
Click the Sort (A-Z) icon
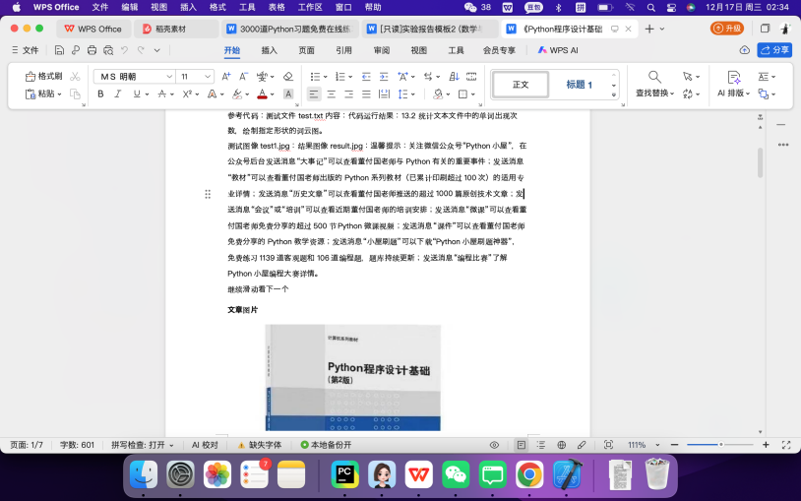454,76
